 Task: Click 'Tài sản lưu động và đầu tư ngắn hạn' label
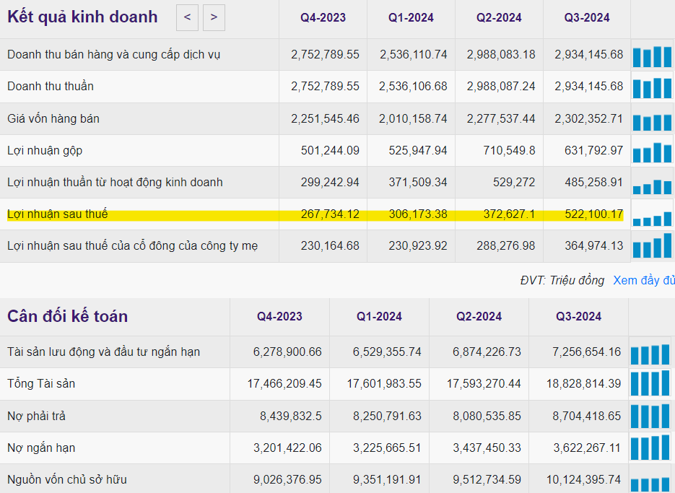(x=104, y=352)
